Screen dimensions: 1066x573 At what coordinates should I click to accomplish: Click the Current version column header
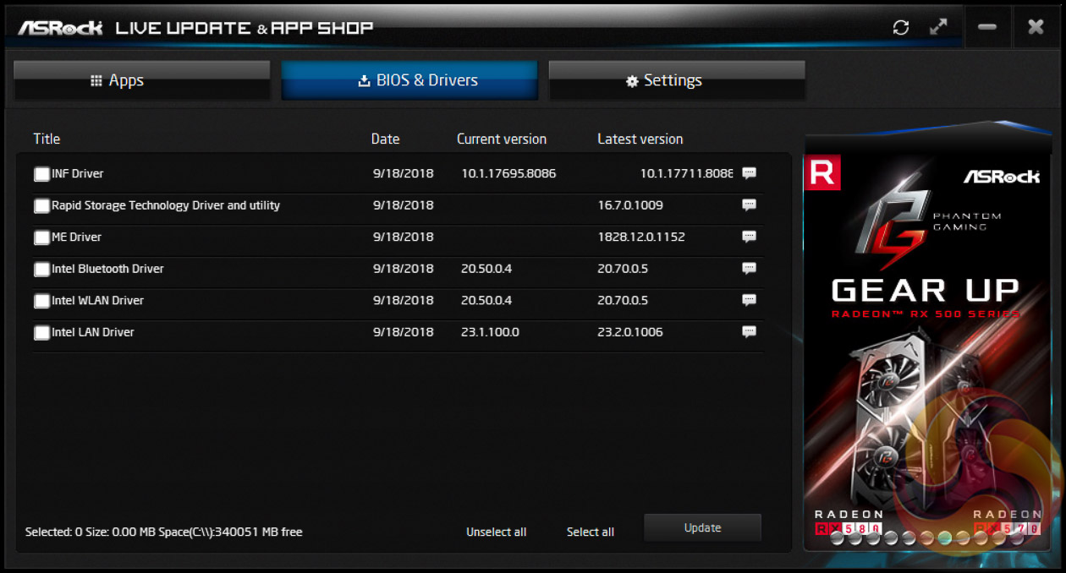(502, 139)
